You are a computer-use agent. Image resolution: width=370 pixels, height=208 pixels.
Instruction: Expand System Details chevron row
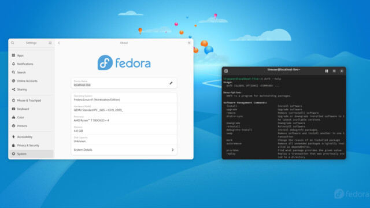tap(124, 150)
